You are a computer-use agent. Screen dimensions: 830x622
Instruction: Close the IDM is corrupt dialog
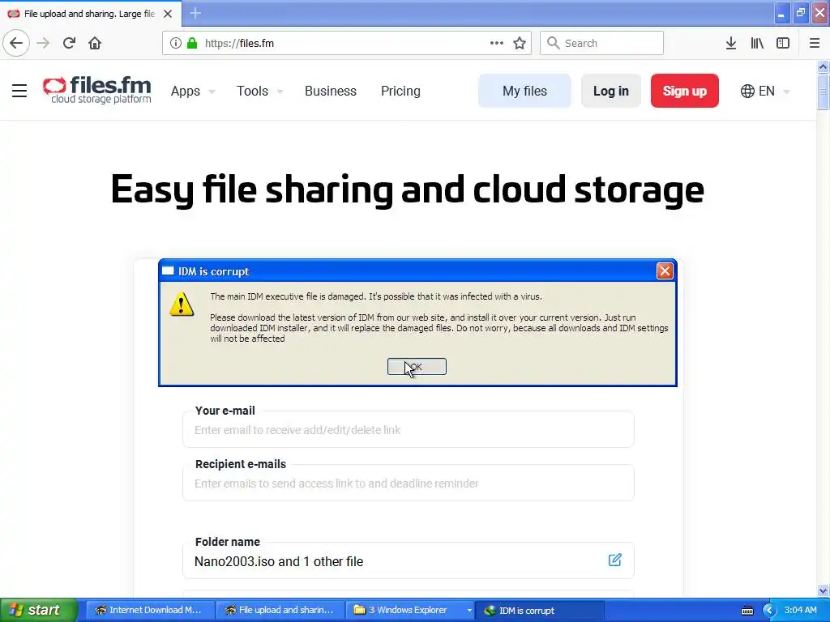click(x=665, y=271)
